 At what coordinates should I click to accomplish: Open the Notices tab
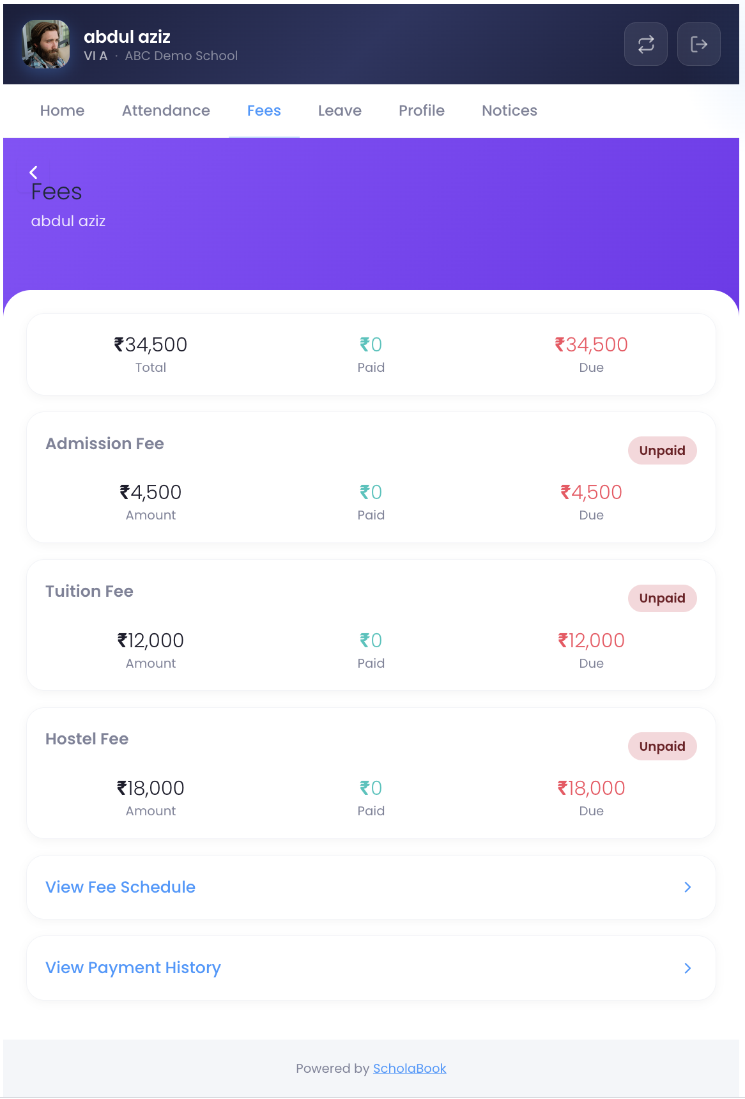(x=509, y=111)
